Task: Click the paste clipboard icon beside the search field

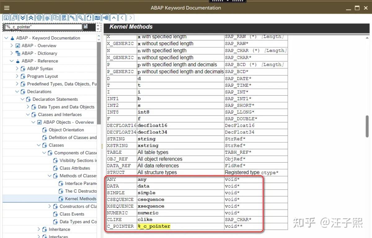Action: [x=85, y=27]
